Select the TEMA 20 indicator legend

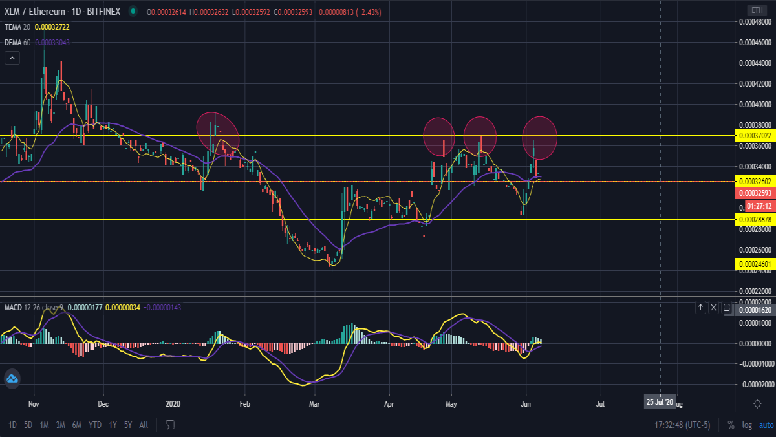tap(17, 27)
